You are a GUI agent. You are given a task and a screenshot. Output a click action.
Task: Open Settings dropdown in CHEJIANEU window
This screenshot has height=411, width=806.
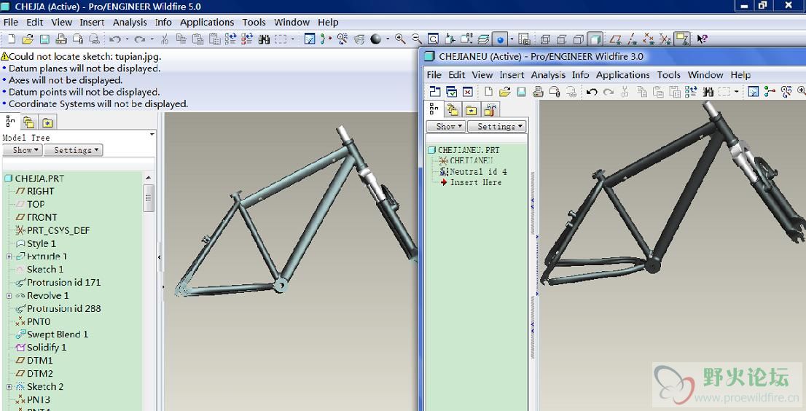click(x=496, y=126)
